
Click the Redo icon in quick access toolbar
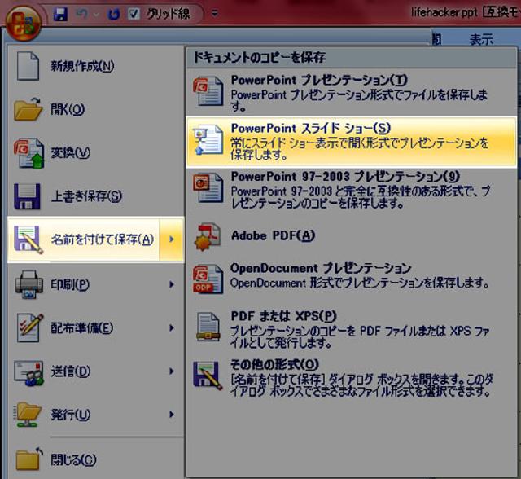[114, 14]
